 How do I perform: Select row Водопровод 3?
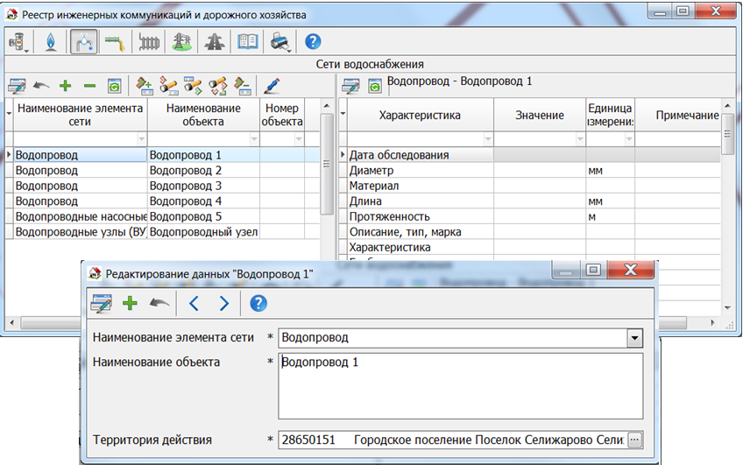(162, 186)
